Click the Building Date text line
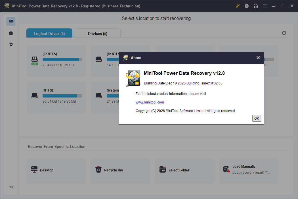Image resolution: width=298 pixels, height=199 pixels. [x=183, y=83]
